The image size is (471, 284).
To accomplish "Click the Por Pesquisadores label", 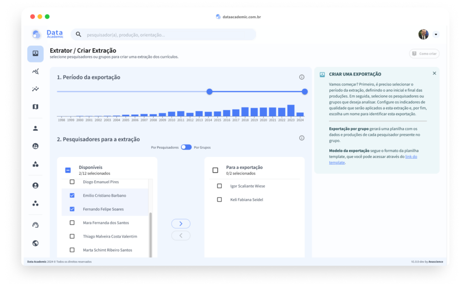I will point(165,147).
